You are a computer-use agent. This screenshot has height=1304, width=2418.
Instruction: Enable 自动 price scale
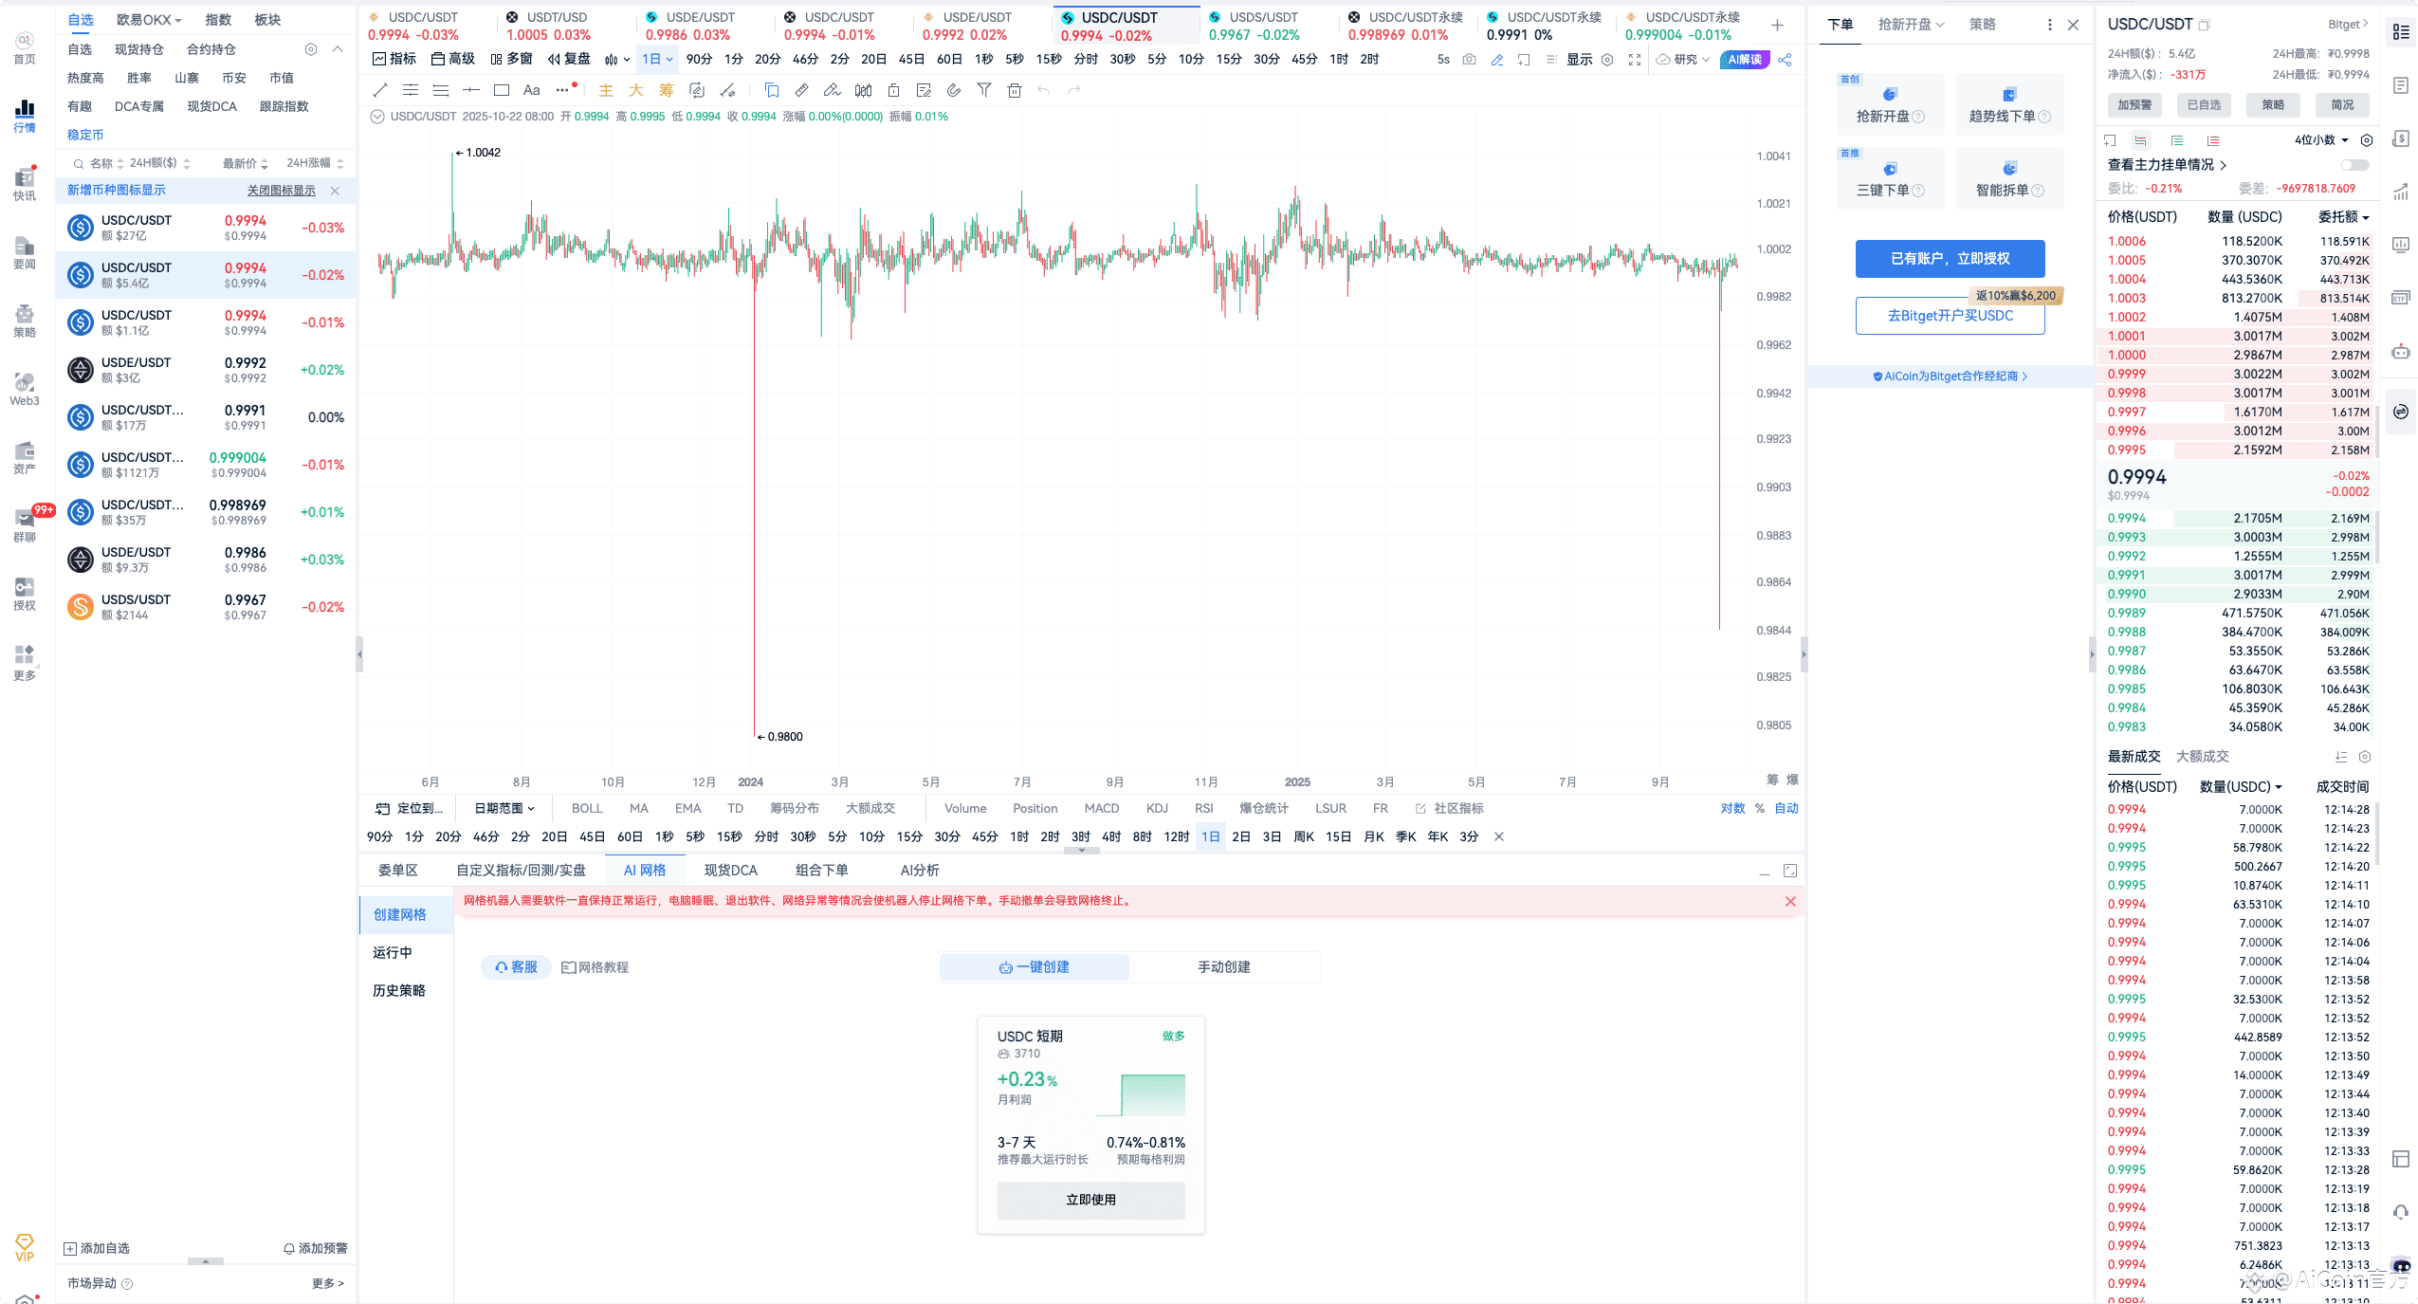click(x=1786, y=808)
